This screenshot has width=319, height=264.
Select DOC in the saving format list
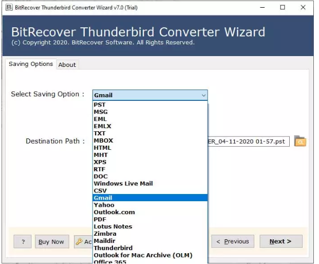tap(150, 176)
